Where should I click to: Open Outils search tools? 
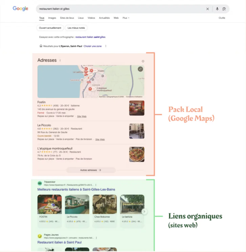[222, 18]
